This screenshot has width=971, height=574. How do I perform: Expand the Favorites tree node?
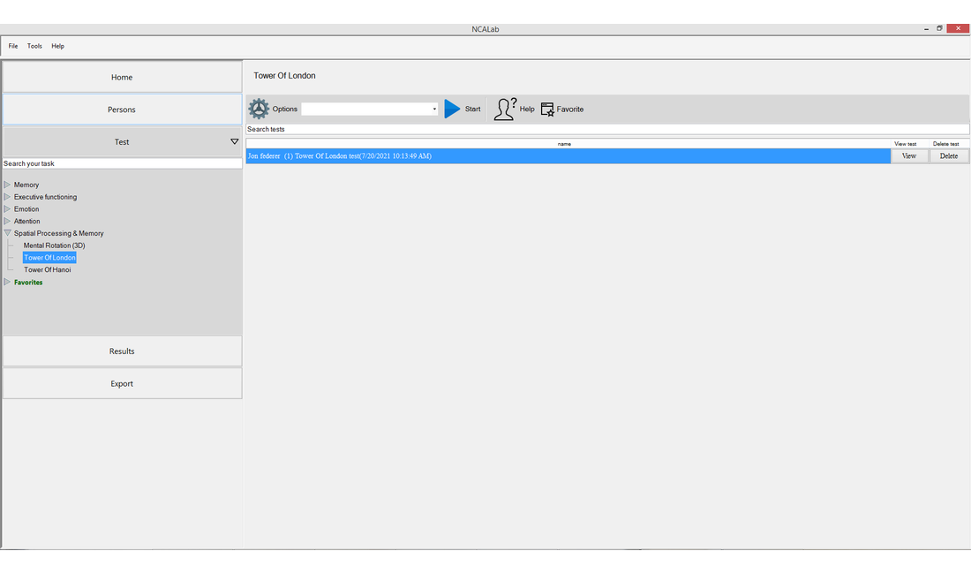pos(8,283)
